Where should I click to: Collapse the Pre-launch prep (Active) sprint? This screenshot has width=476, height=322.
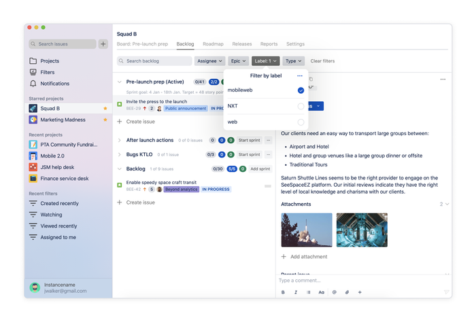120,82
